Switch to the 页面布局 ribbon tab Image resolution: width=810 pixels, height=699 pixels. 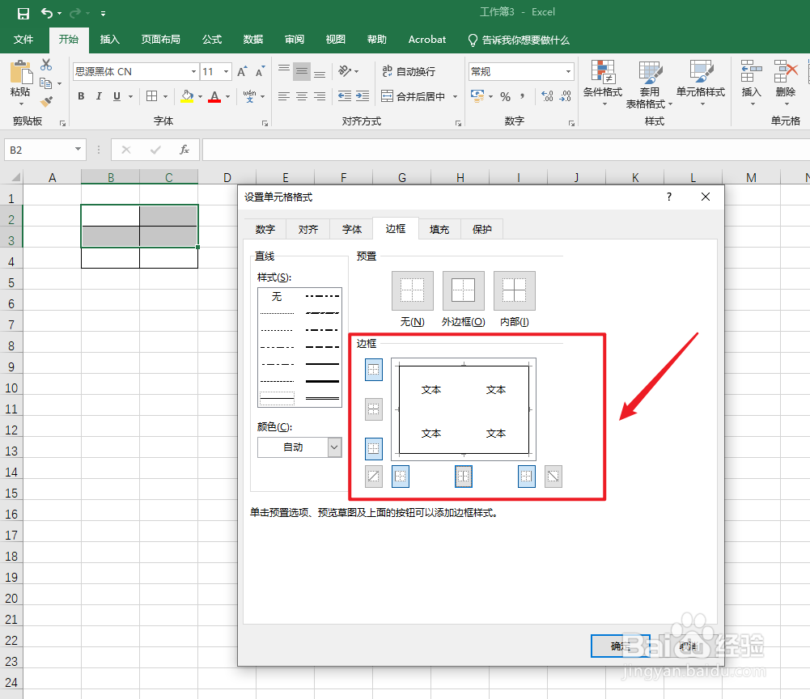coord(161,40)
